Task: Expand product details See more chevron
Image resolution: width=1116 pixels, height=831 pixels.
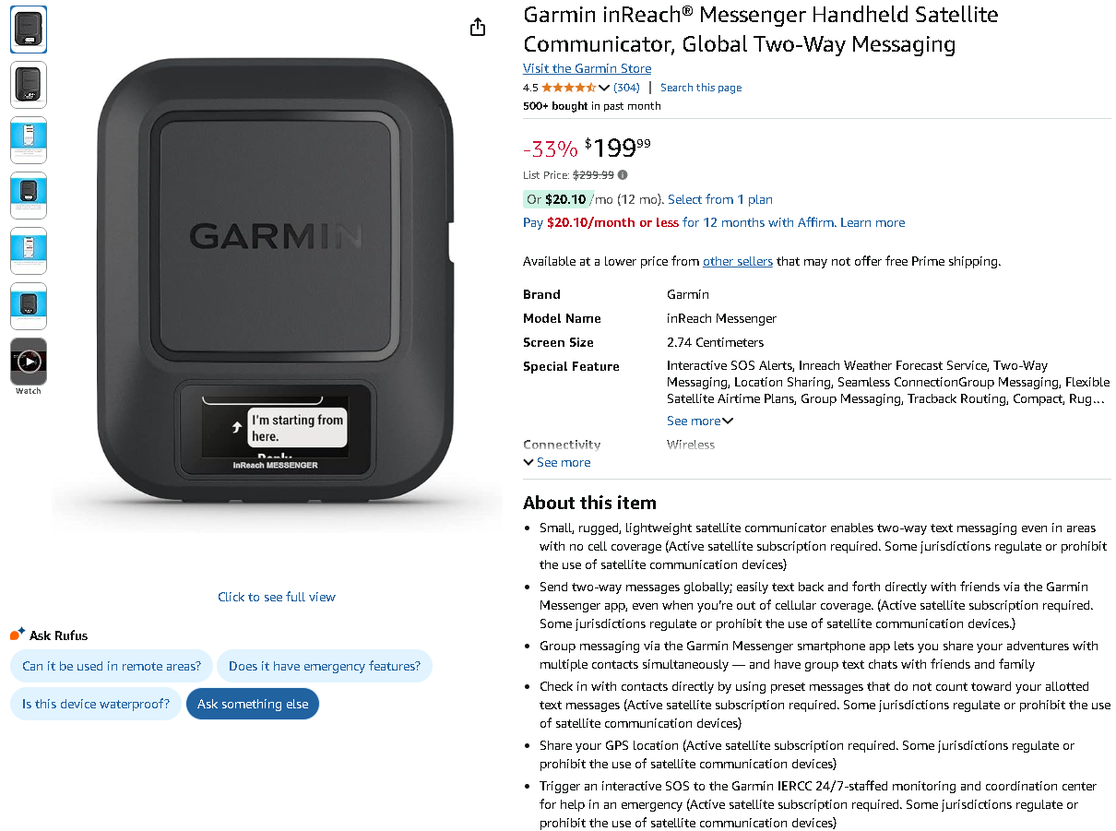Action: coord(557,463)
